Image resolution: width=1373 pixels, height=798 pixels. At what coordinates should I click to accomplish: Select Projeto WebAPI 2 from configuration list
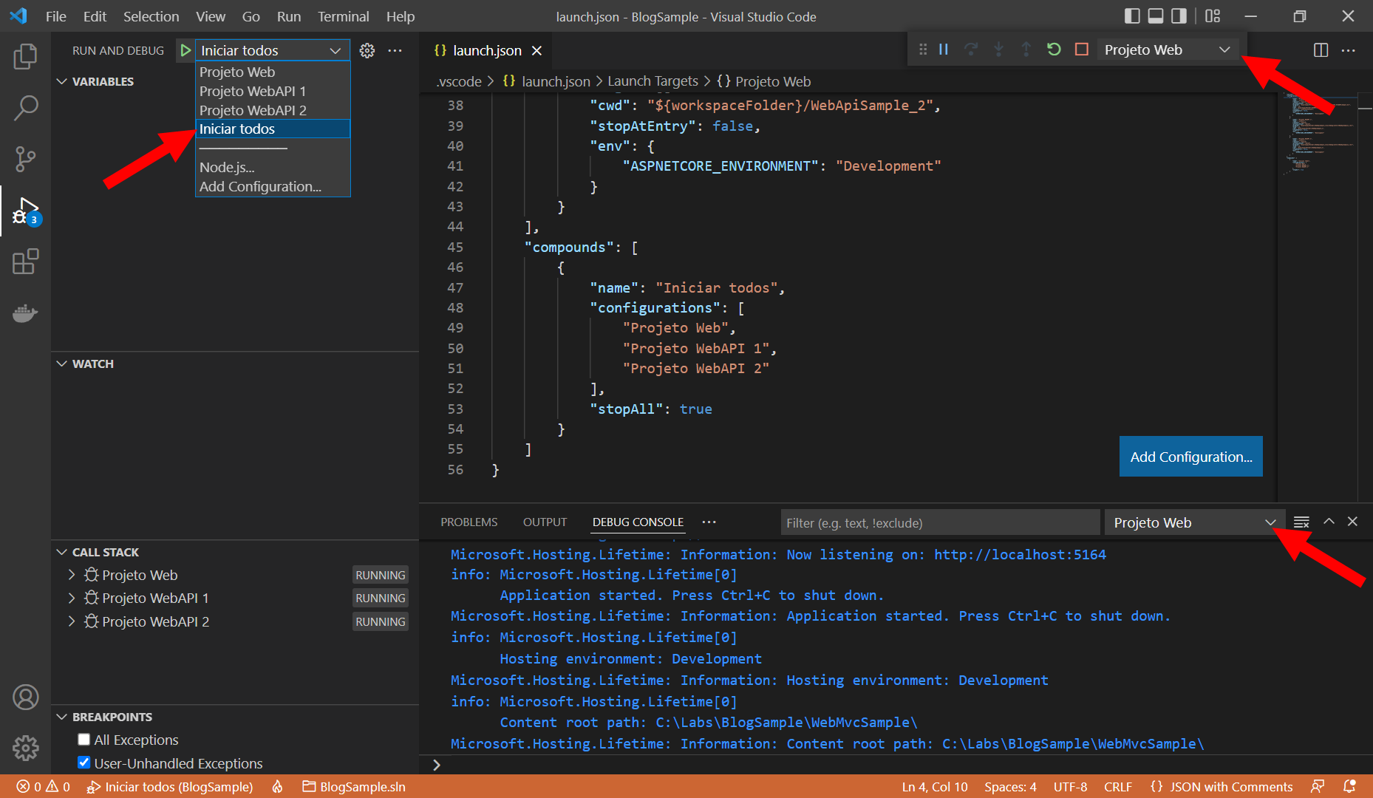253,110
